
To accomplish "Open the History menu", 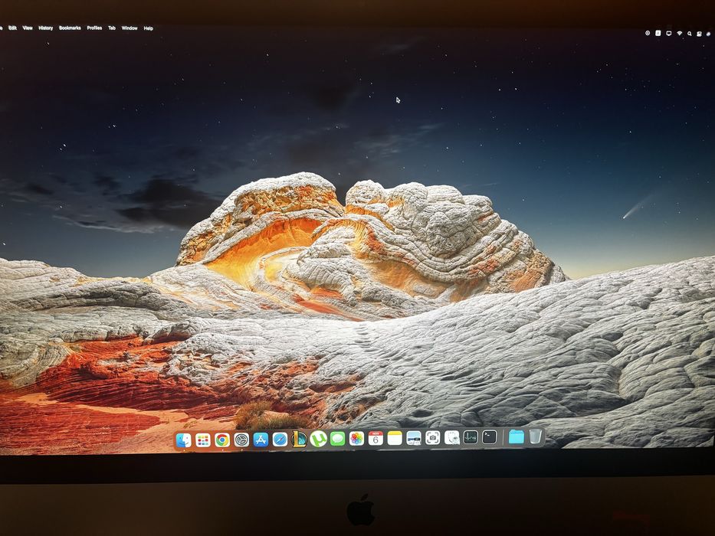I will point(46,28).
